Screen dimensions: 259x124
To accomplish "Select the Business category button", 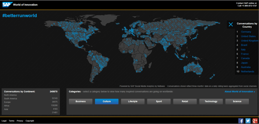I will [80, 101].
